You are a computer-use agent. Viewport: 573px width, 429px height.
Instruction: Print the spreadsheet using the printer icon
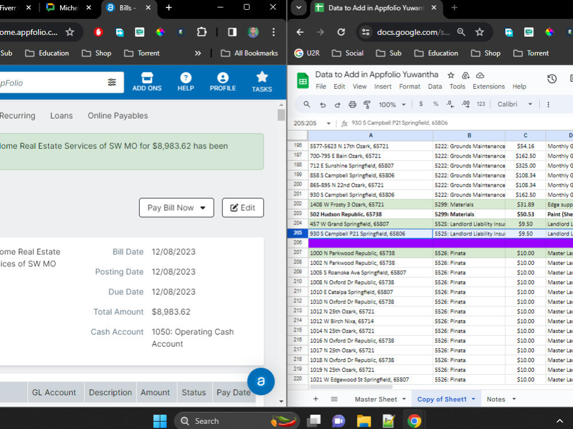click(x=352, y=104)
